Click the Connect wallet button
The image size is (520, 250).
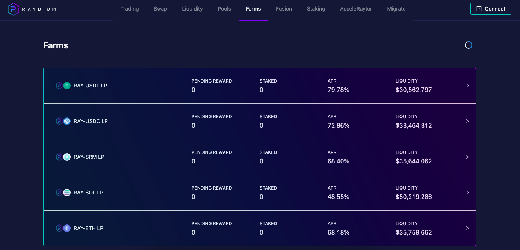[491, 9]
